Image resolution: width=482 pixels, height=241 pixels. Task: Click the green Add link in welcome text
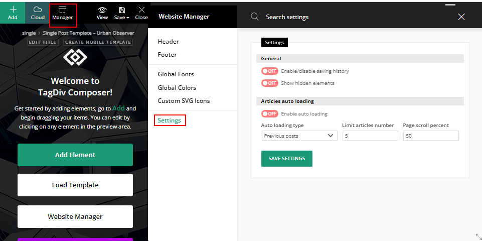pyautogui.click(x=118, y=108)
